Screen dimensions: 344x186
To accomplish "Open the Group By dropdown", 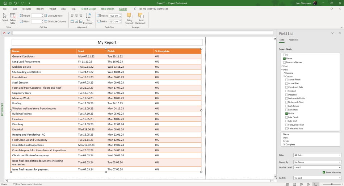I will click(317, 162).
